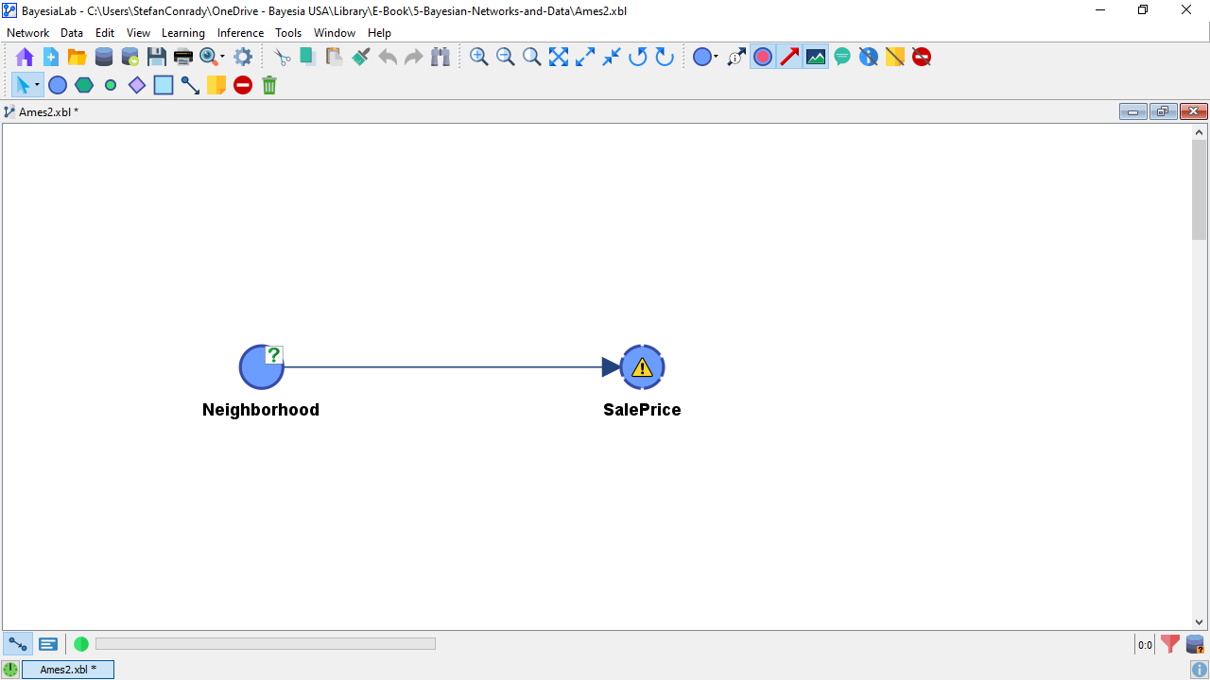Open the Learning menu
Viewport: 1210px width, 680px height.
click(183, 33)
